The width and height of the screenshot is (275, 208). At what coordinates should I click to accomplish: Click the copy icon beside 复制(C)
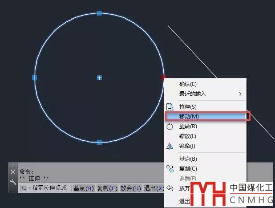170,169
